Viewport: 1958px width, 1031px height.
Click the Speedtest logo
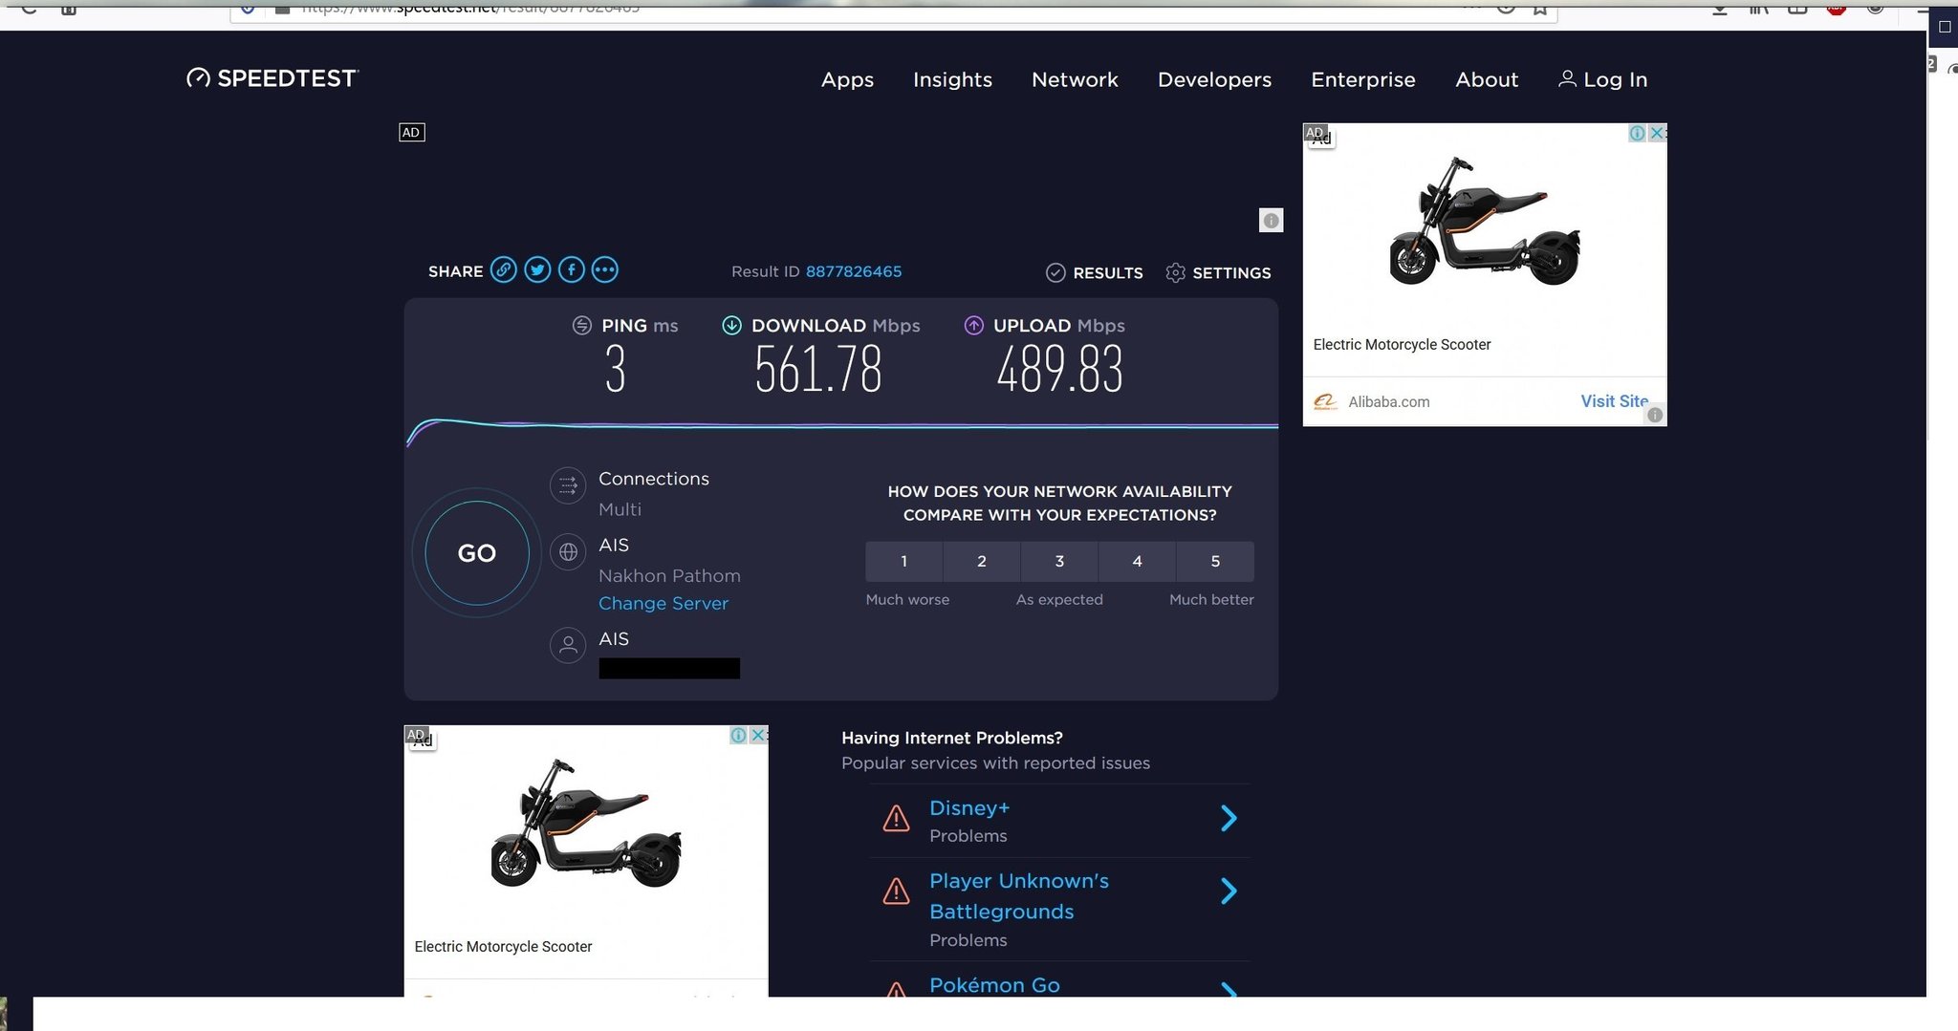tap(272, 78)
